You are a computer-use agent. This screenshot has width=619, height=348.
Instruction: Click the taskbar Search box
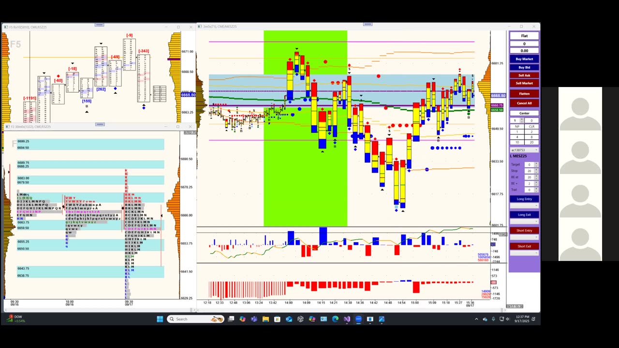click(x=195, y=319)
